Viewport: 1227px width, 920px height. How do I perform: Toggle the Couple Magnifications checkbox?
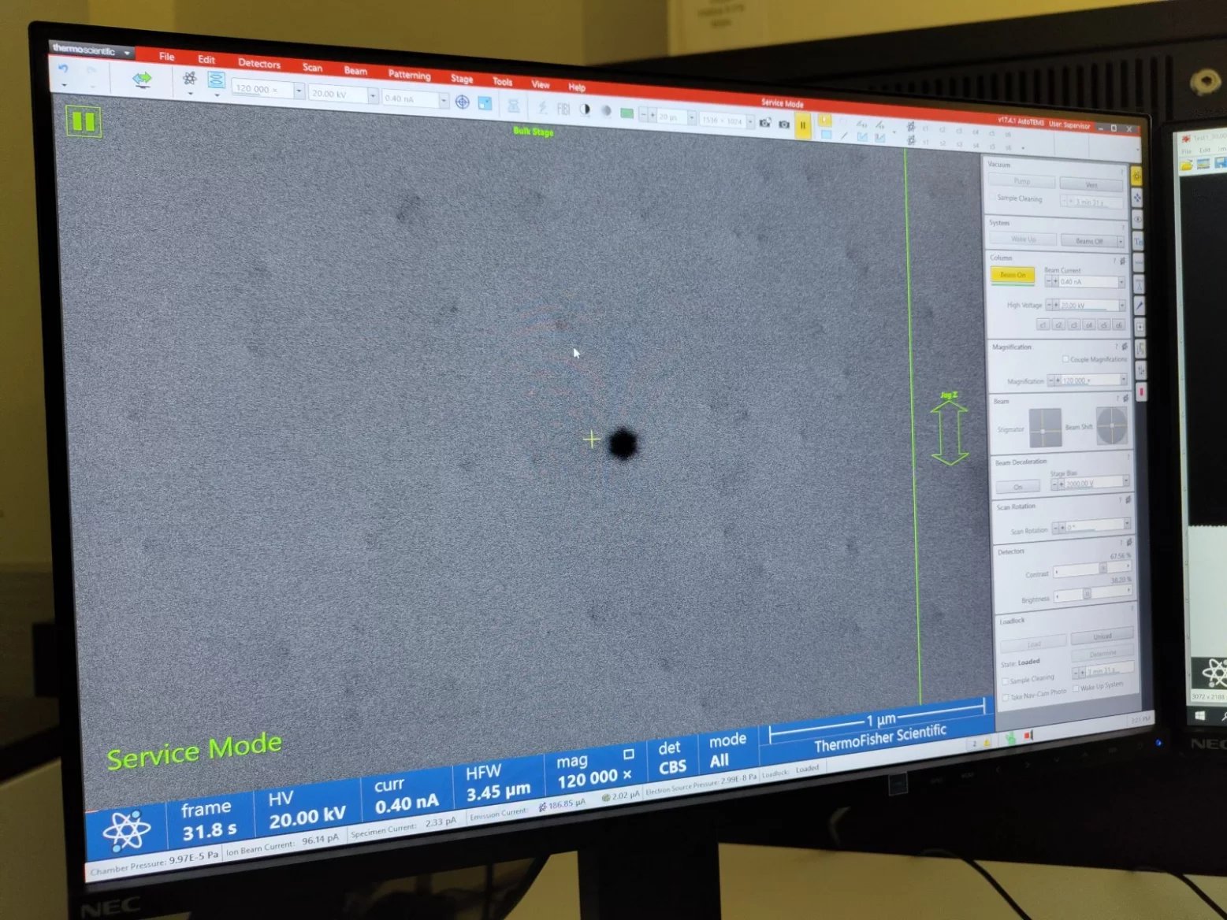tap(1065, 359)
